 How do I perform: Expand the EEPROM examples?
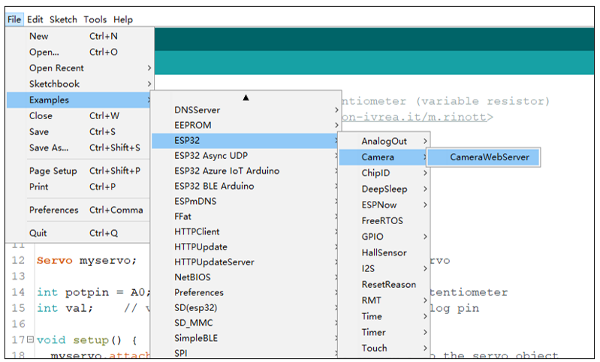pyautogui.click(x=246, y=125)
